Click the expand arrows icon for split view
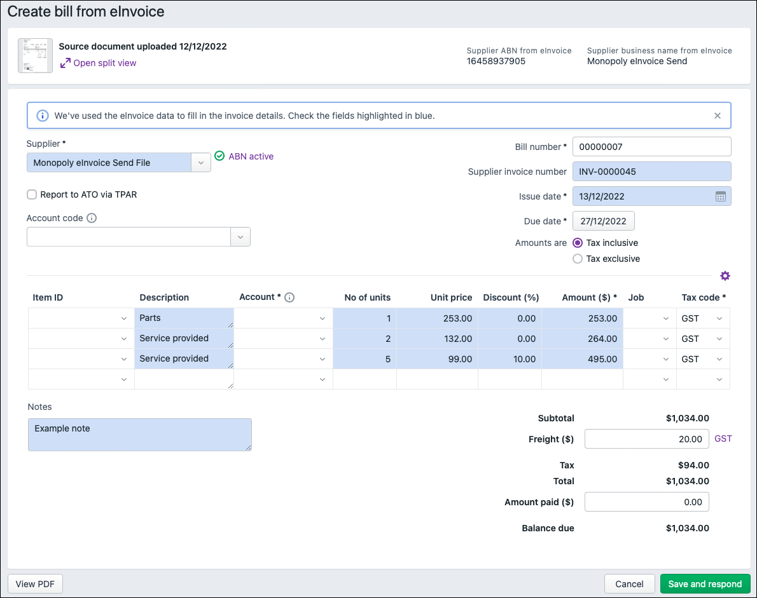 (66, 63)
